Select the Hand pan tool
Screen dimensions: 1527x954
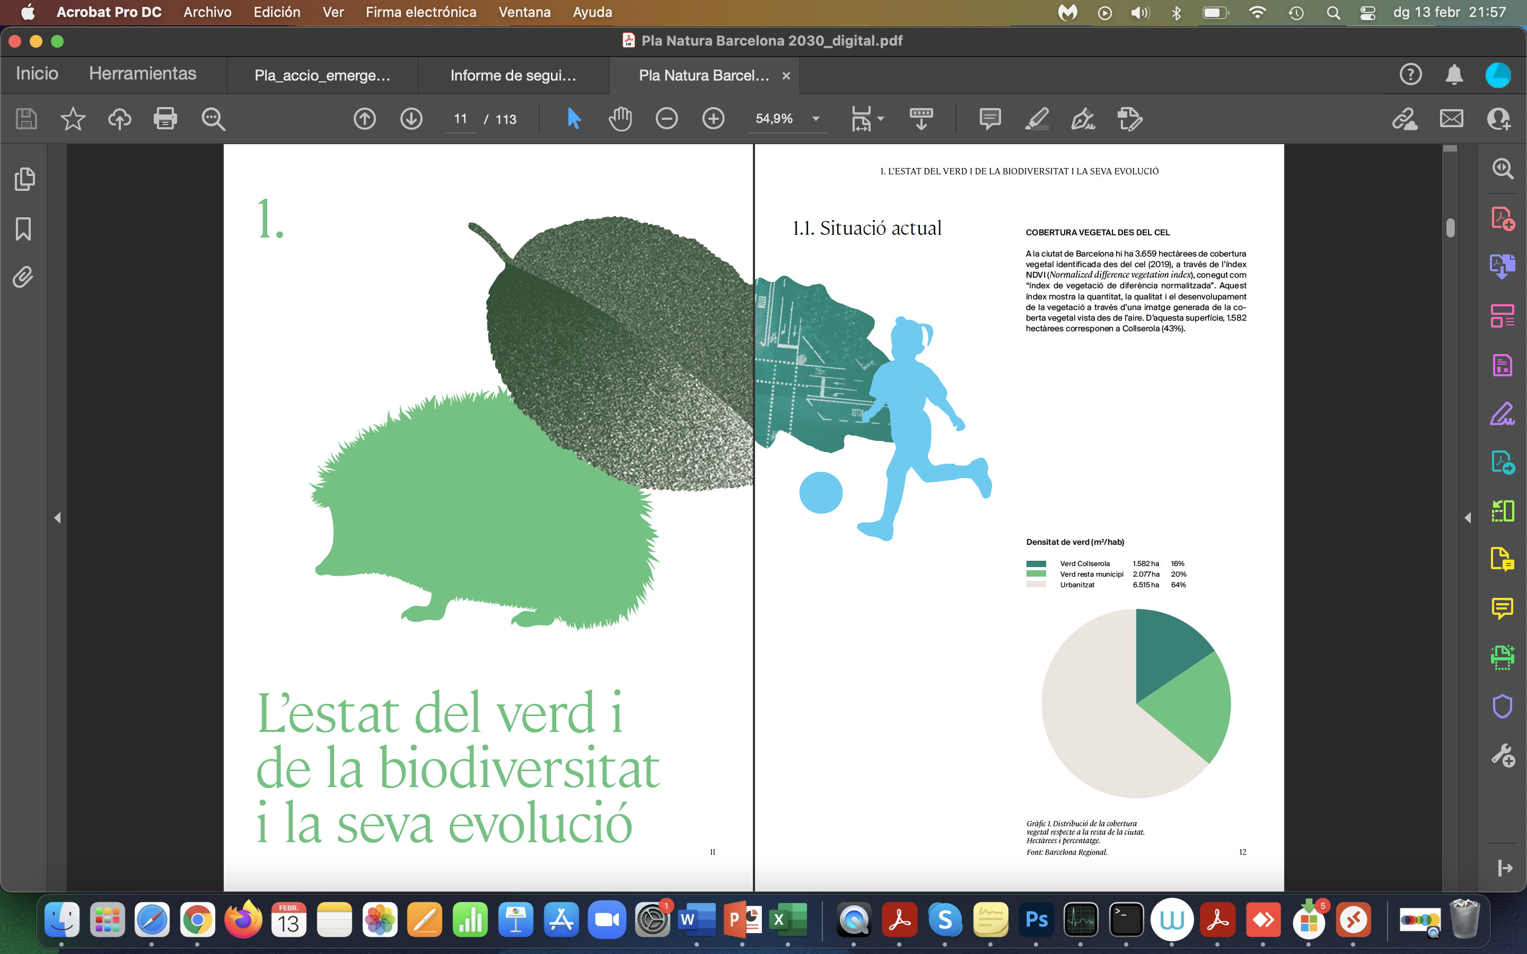coord(620,119)
